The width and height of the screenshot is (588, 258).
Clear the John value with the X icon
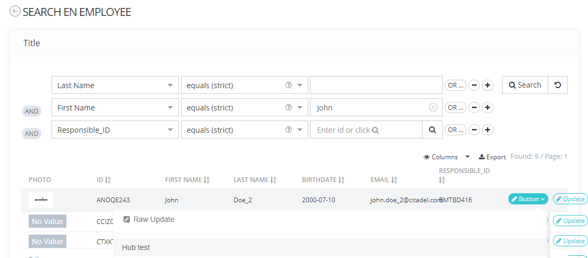tap(433, 107)
